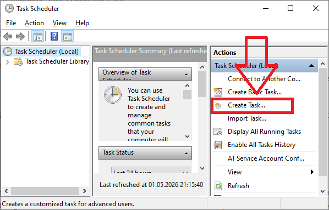The height and width of the screenshot is (210, 329).
Task: Click scroll-up arrow of Actions pane scrollbar
Action: click(x=323, y=64)
